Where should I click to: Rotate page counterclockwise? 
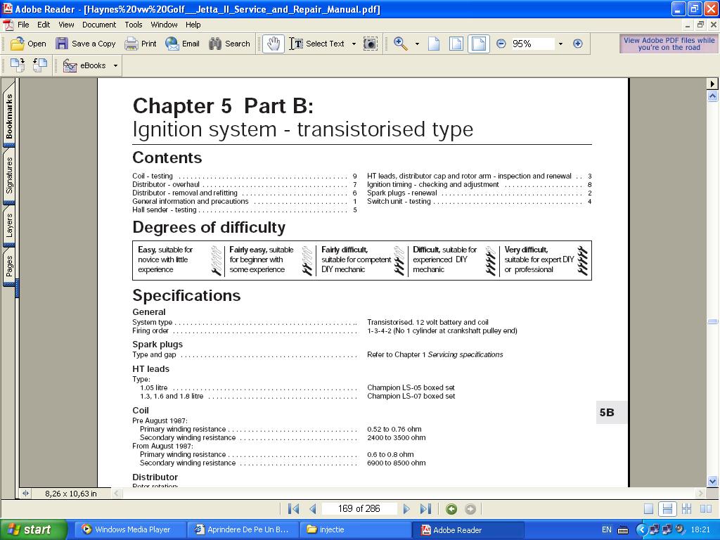coord(40,65)
